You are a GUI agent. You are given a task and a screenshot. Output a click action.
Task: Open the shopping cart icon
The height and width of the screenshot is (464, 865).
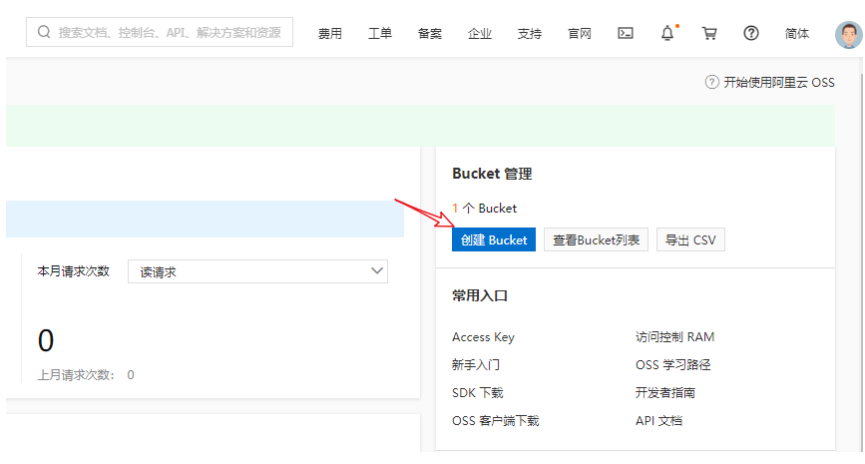pyautogui.click(x=709, y=33)
